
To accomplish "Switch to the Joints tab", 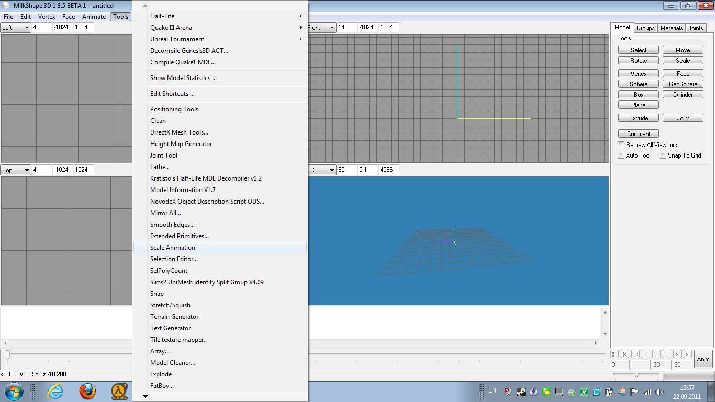I will coord(696,28).
